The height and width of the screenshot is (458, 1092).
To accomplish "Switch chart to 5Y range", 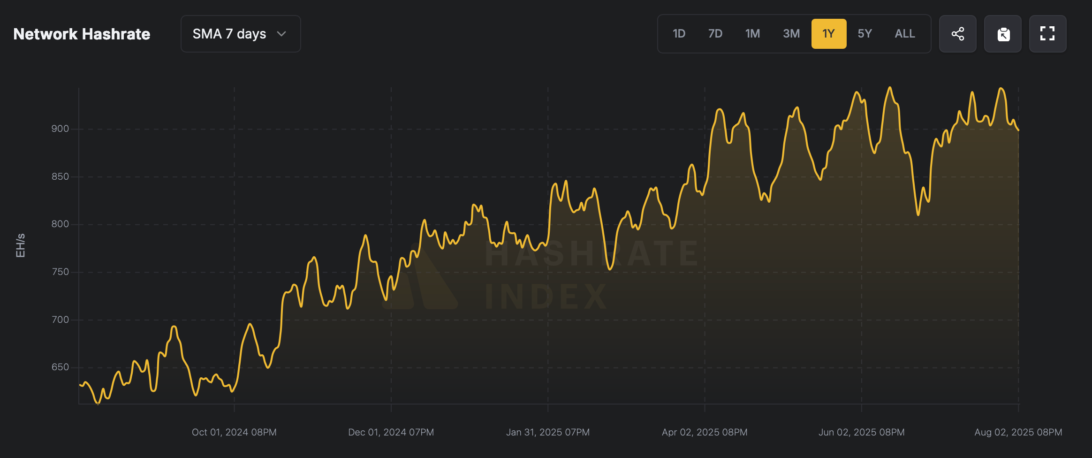I will click(x=864, y=34).
